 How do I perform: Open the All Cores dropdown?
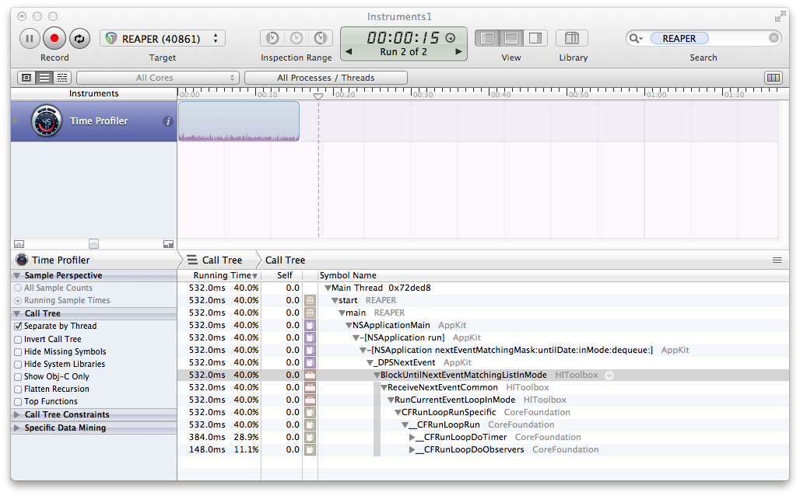click(x=157, y=78)
